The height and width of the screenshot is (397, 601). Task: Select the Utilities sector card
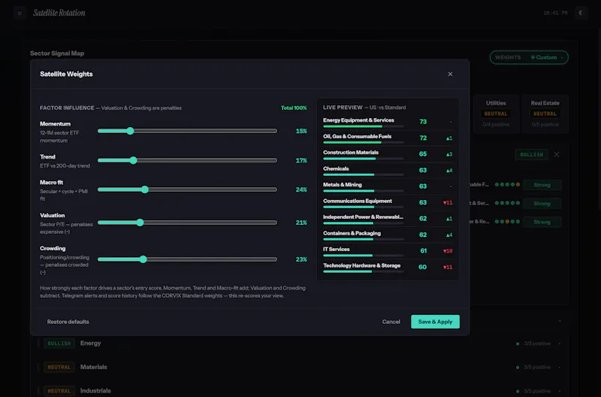(496, 114)
